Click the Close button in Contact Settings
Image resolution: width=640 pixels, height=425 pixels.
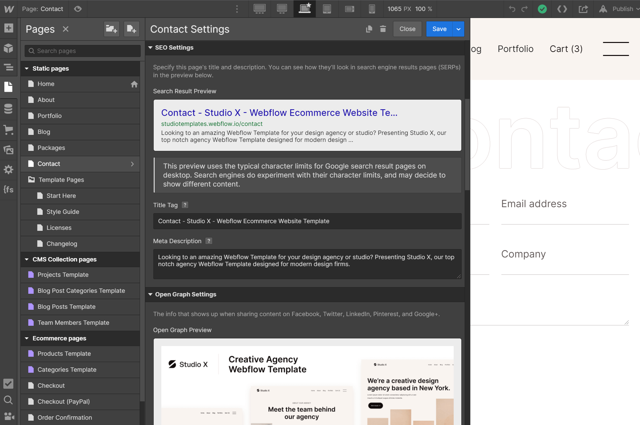[x=407, y=29]
